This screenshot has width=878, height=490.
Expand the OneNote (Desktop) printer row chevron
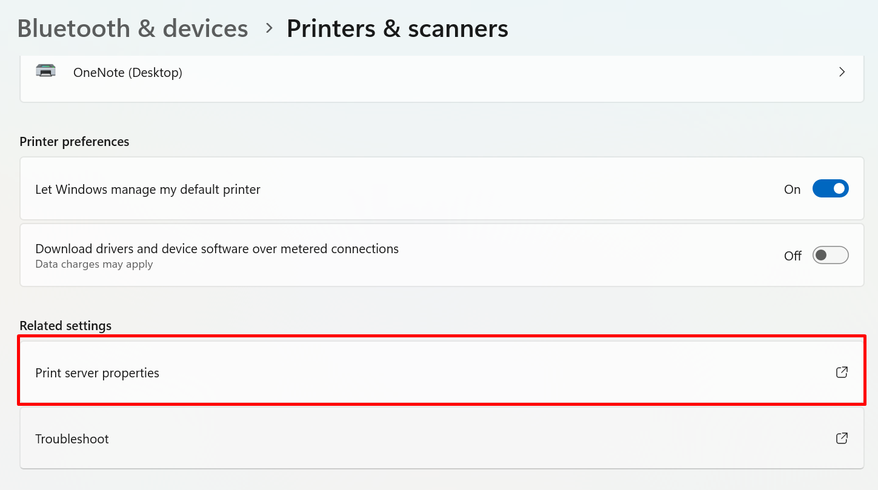[x=842, y=71]
